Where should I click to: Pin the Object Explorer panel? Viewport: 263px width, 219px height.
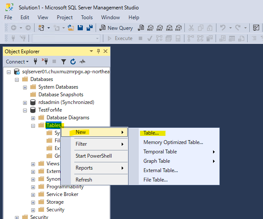(99, 51)
